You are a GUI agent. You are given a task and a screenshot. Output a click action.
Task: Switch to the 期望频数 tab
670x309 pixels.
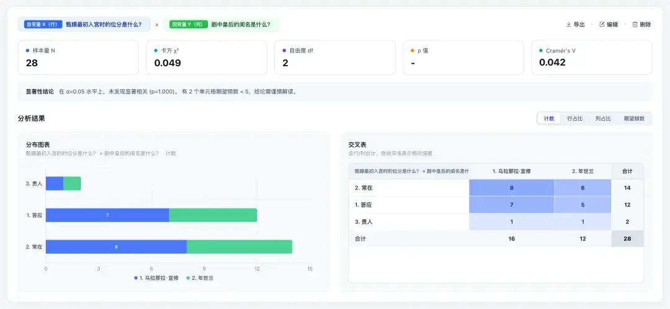coord(634,119)
